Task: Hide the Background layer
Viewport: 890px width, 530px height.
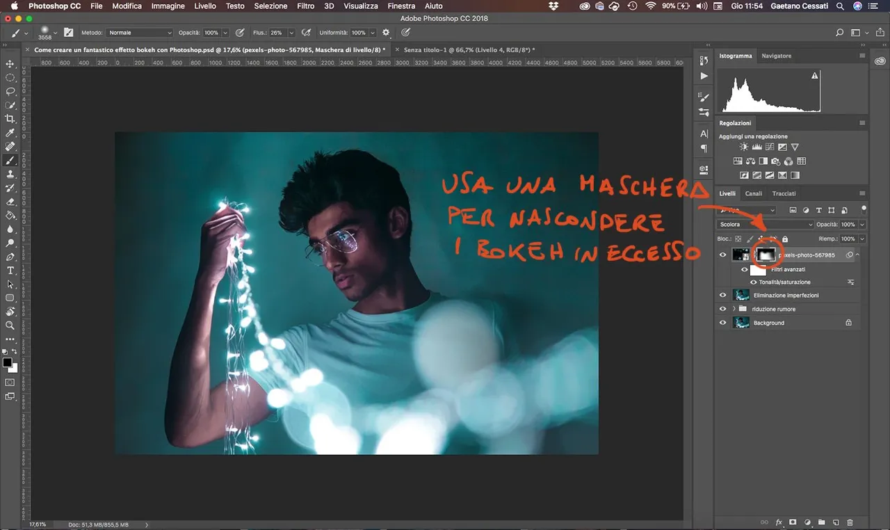Action: (x=722, y=323)
